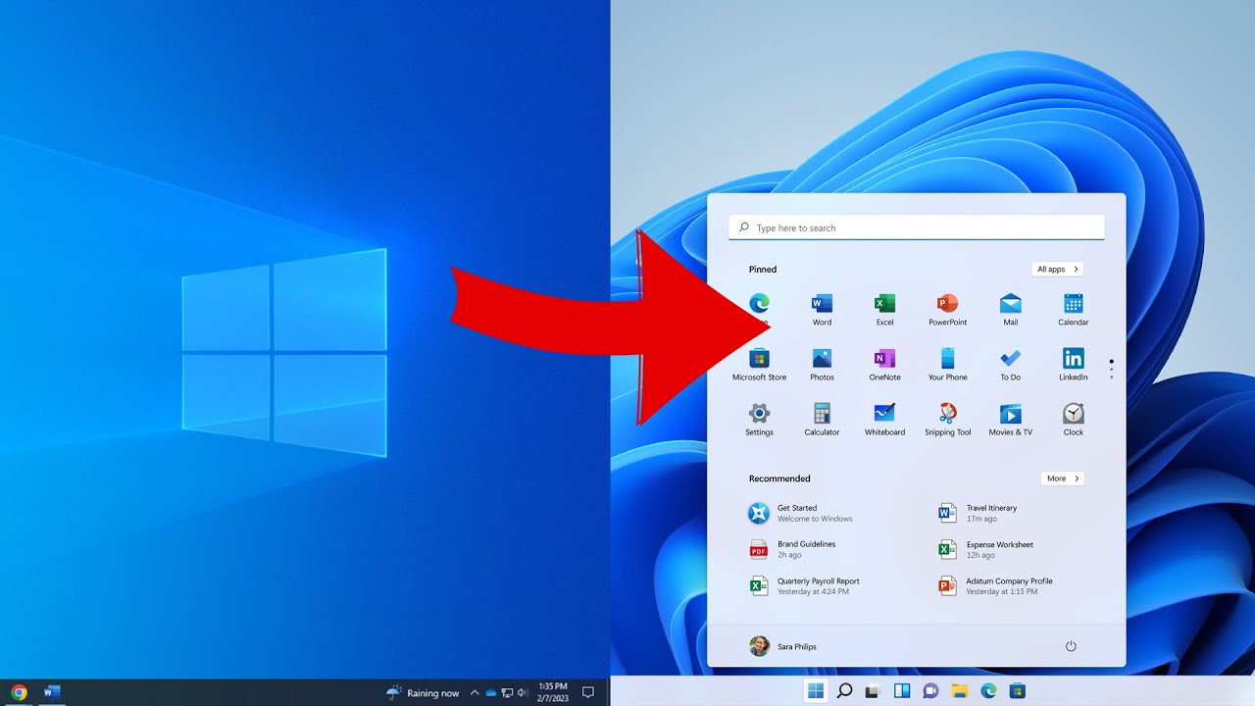Open the Mail app
The height and width of the screenshot is (706, 1255).
pyautogui.click(x=1010, y=309)
